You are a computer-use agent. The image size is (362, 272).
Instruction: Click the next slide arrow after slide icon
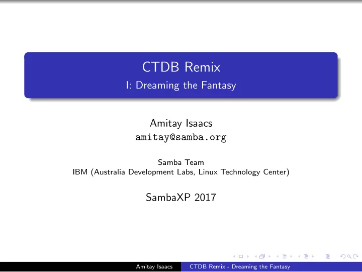coord(248,256)
